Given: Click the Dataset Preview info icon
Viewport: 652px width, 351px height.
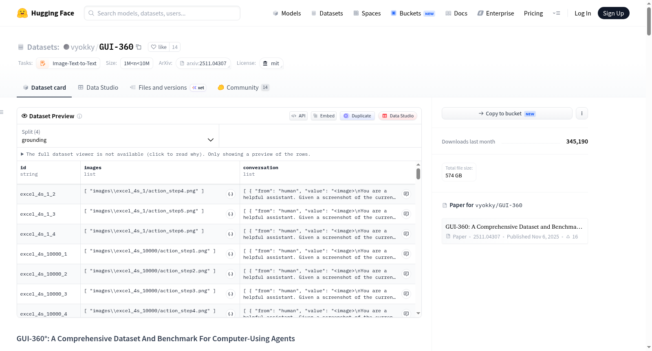Looking at the screenshot, I should 79,116.
